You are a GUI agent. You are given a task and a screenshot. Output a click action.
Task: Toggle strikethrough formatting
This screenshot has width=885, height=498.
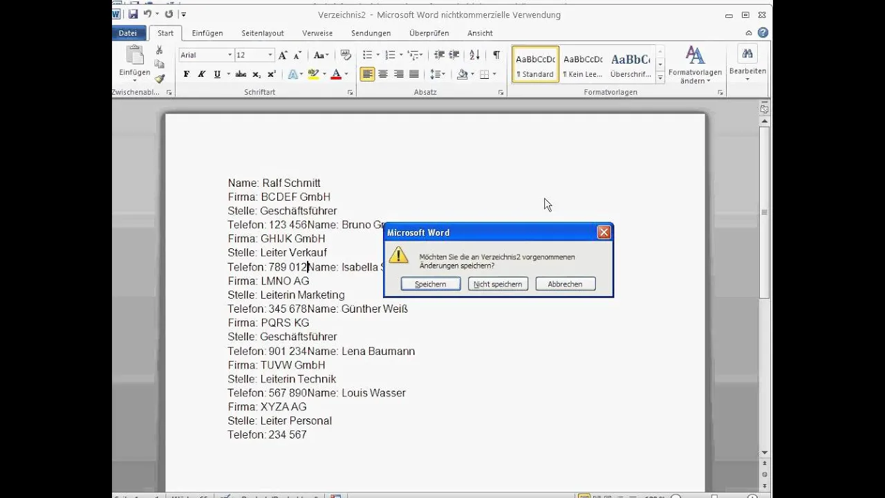tap(241, 74)
